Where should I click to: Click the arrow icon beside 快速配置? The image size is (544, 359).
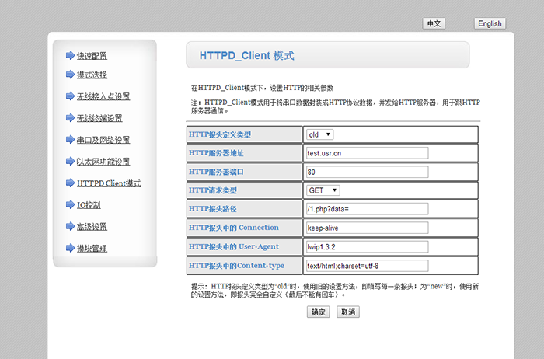point(70,56)
